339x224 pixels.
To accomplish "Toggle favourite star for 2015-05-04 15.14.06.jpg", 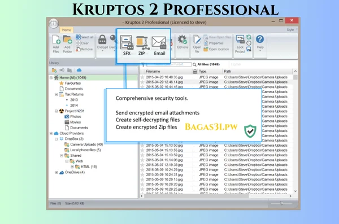I will (x=142, y=160).
